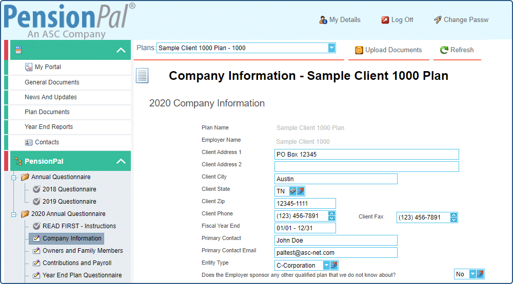Click the document icon beside page title
Image resolution: width=513 pixels, height=284 pixels.
[142, 76]
